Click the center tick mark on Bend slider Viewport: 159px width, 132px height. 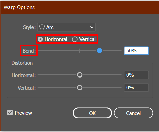(80, 51)
